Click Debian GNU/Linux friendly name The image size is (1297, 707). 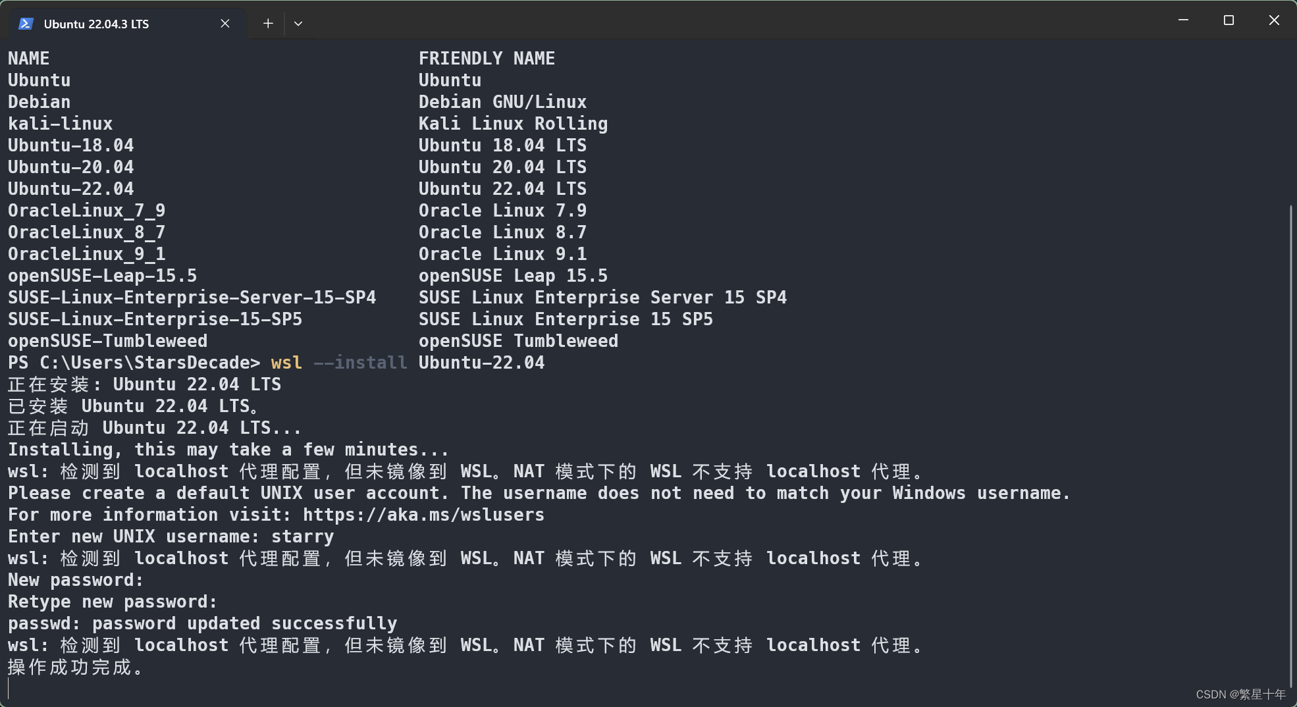click(x=503, y=102)
